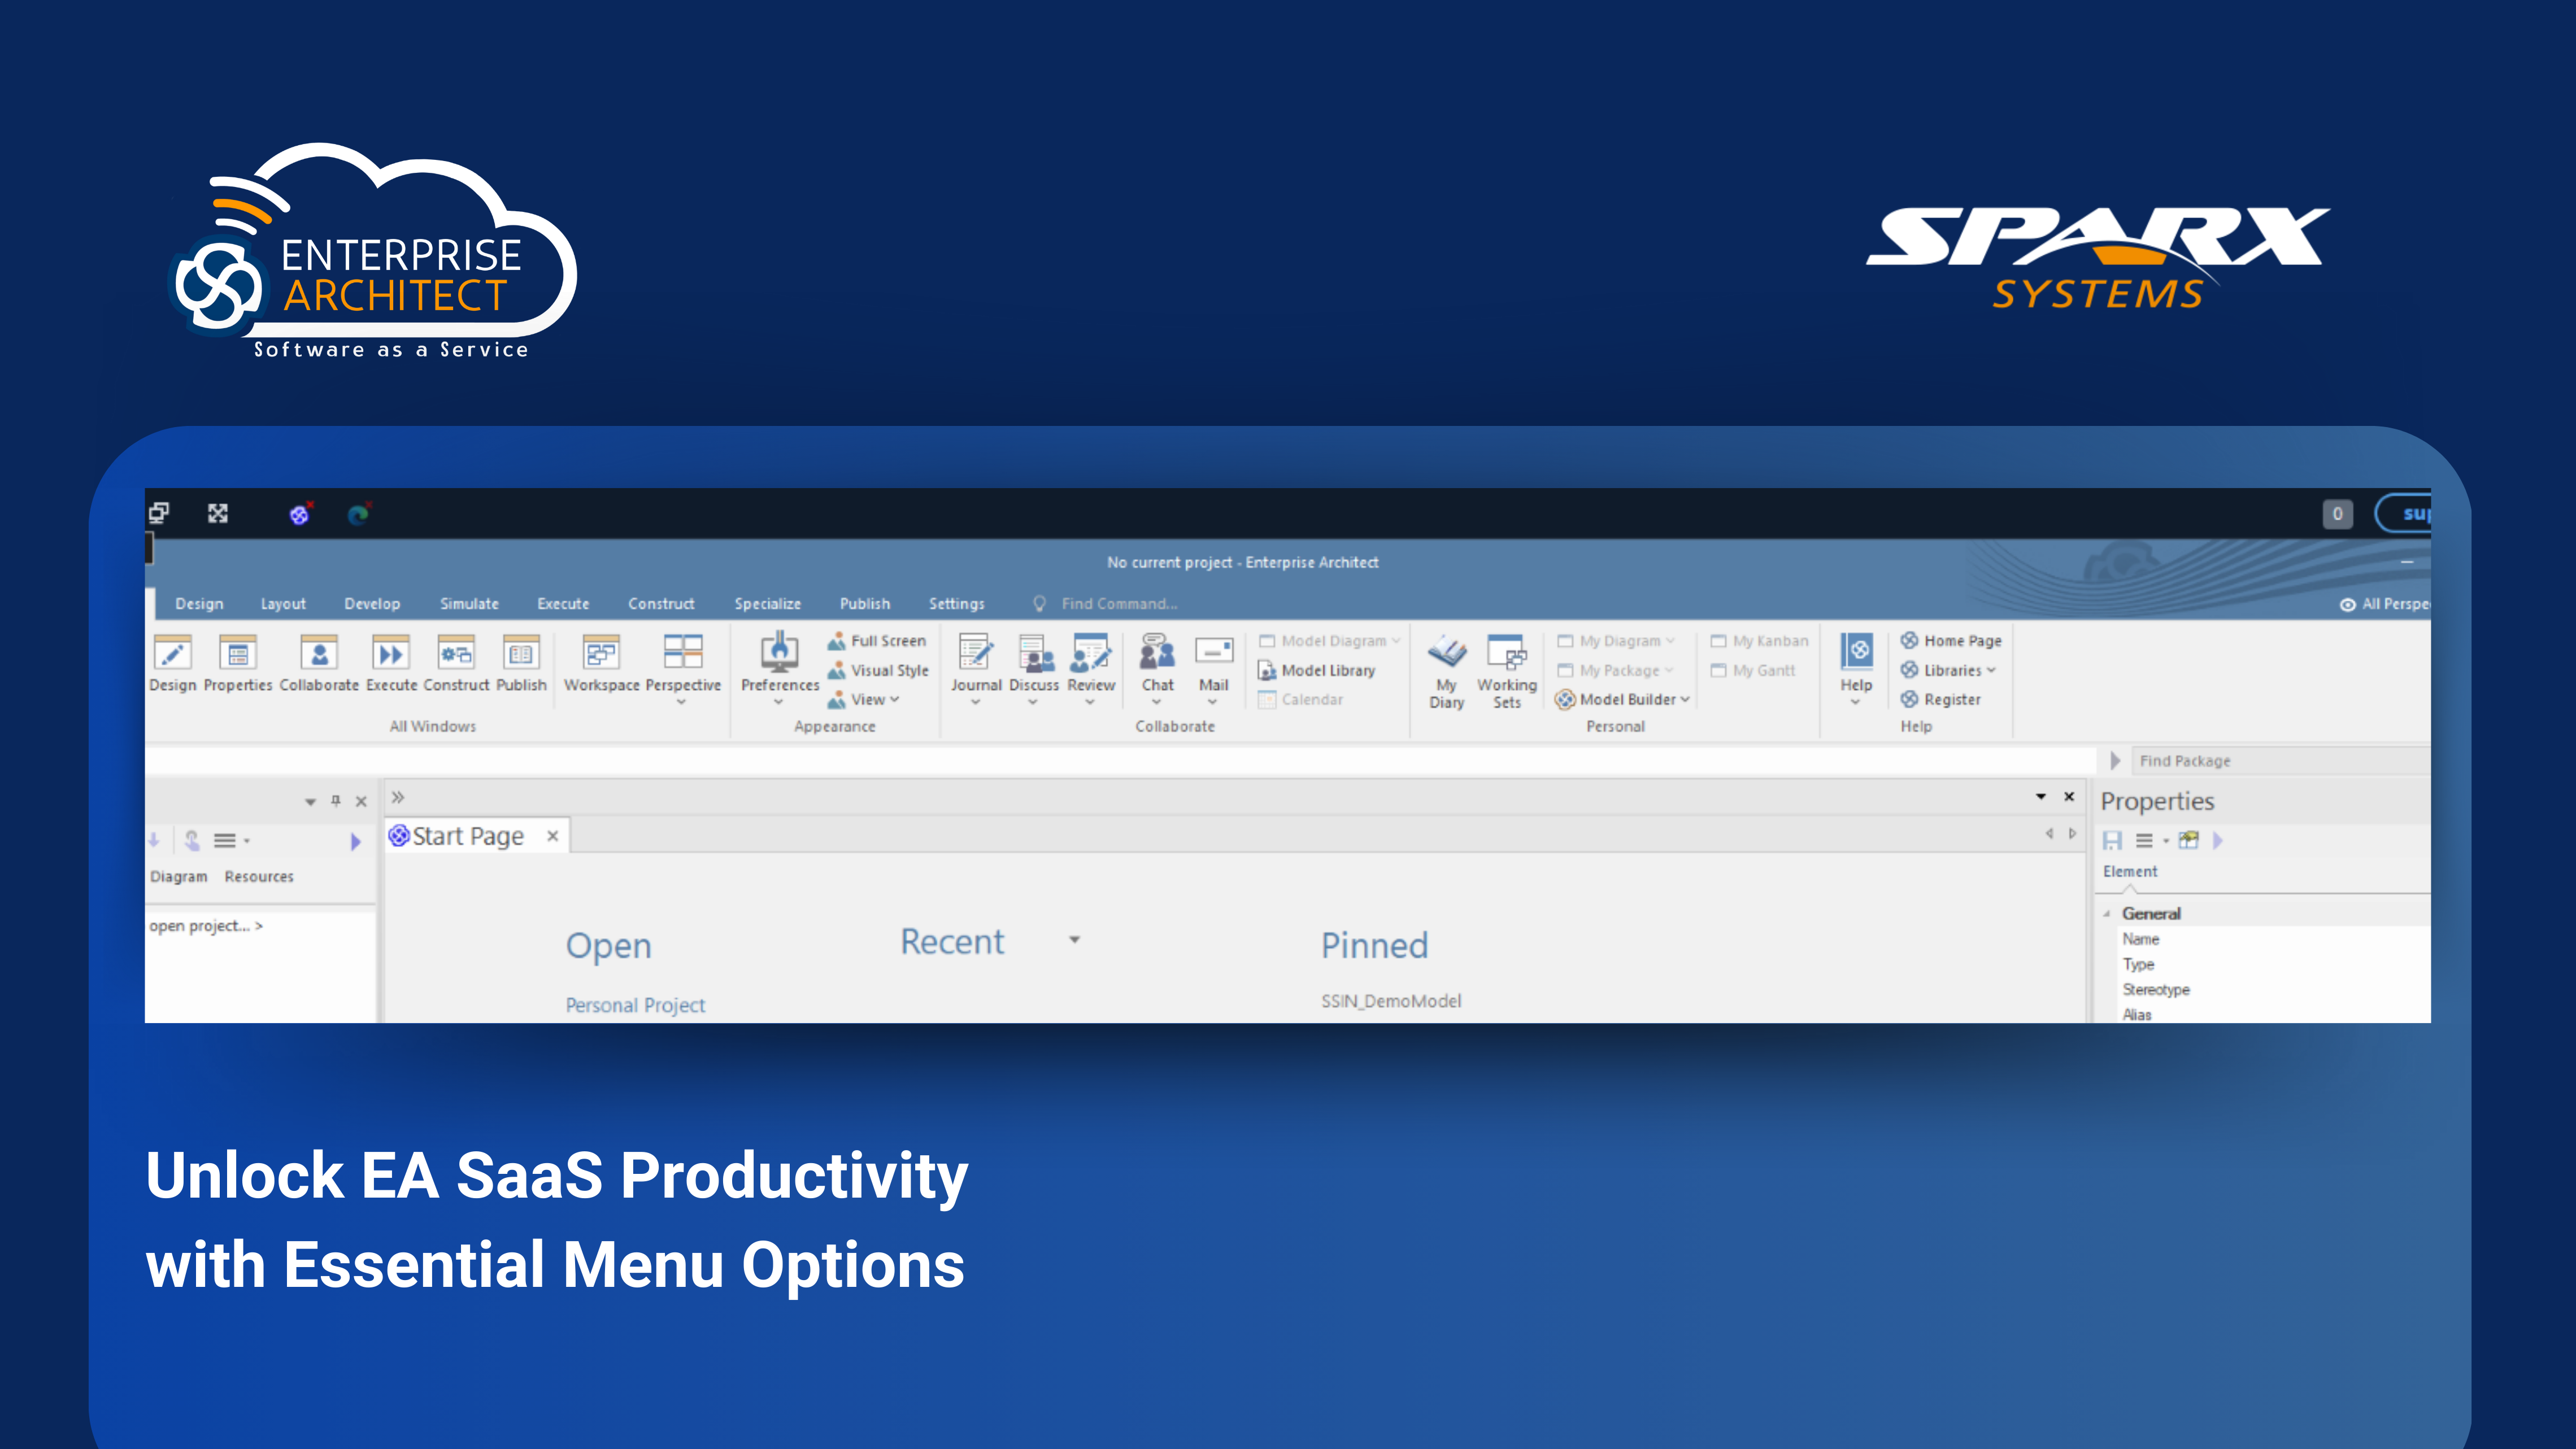Expand the Model Builder dropdown
This screenshot has width=2576, height=1449.
pos(1686,700)
